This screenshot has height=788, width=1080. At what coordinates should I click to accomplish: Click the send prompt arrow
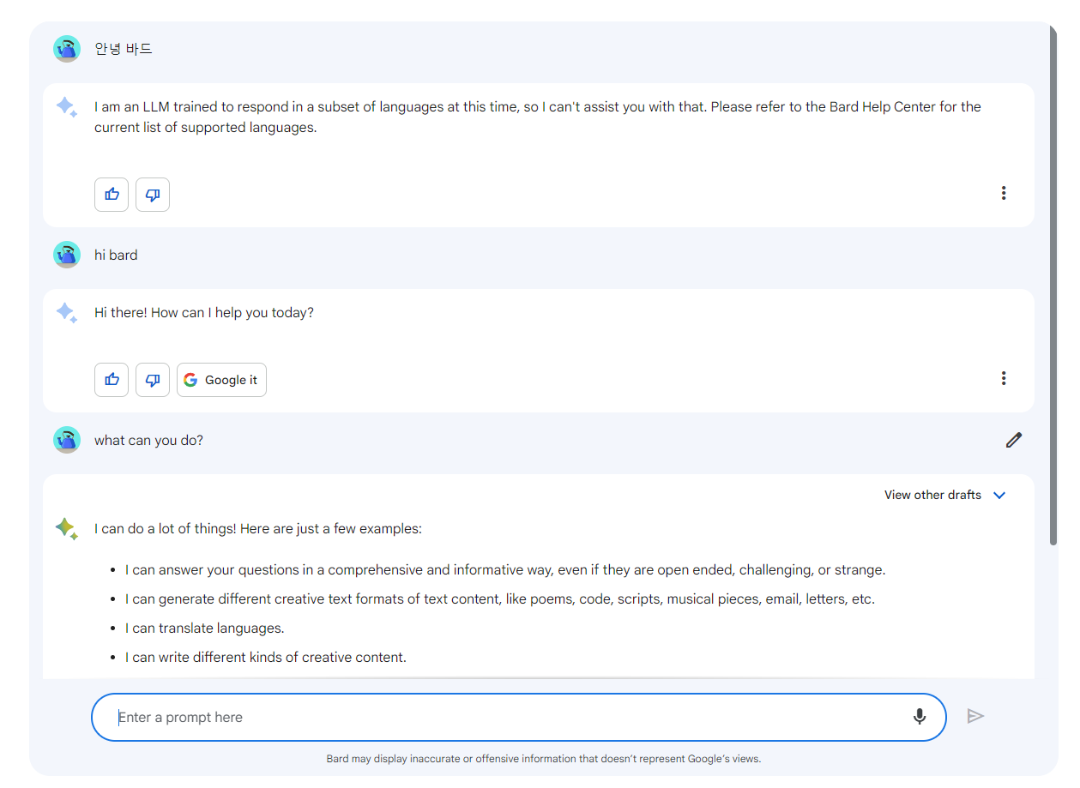click(x=975, y=716)
